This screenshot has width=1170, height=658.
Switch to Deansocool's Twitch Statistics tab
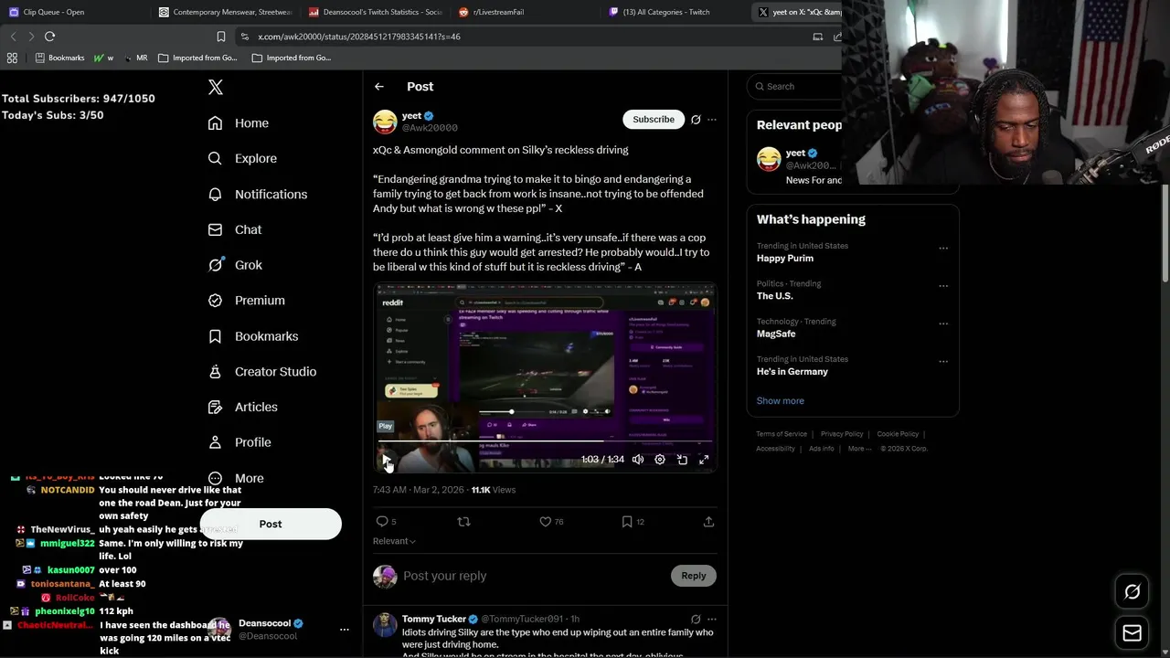[x=375, y=12]
